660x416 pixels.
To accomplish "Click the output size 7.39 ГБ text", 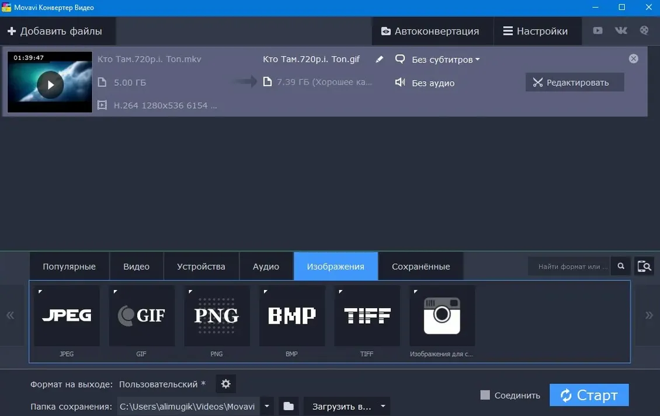I will pos(324,82).
